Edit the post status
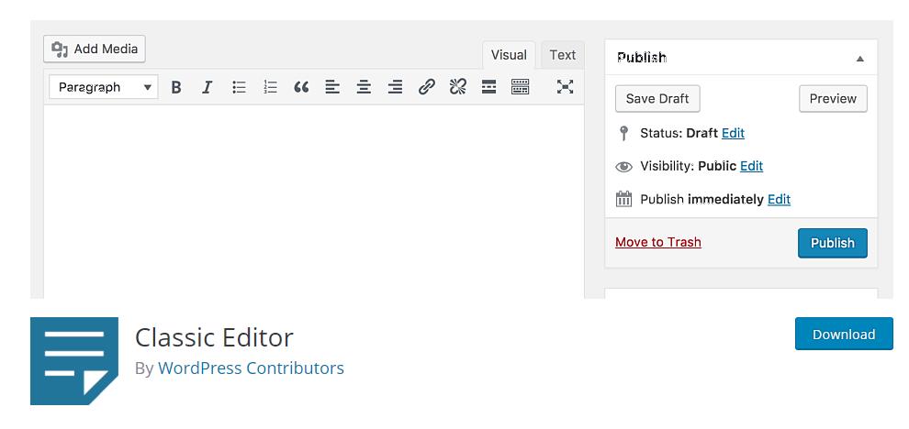This screenshot has width=909, height=429. tap(733, 133)
